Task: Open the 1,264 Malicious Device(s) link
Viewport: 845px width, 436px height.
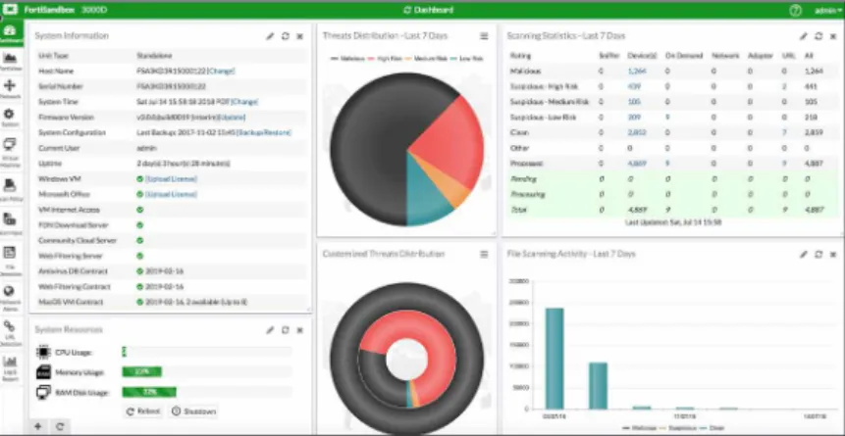Action: tap(636, 72)
